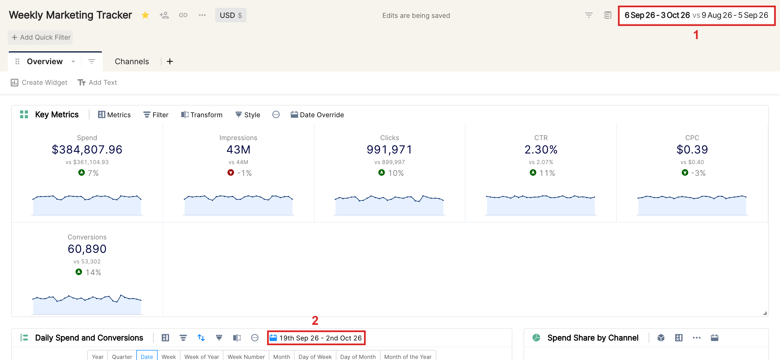Click the Impressions sparkline chart

click(238, 205)
